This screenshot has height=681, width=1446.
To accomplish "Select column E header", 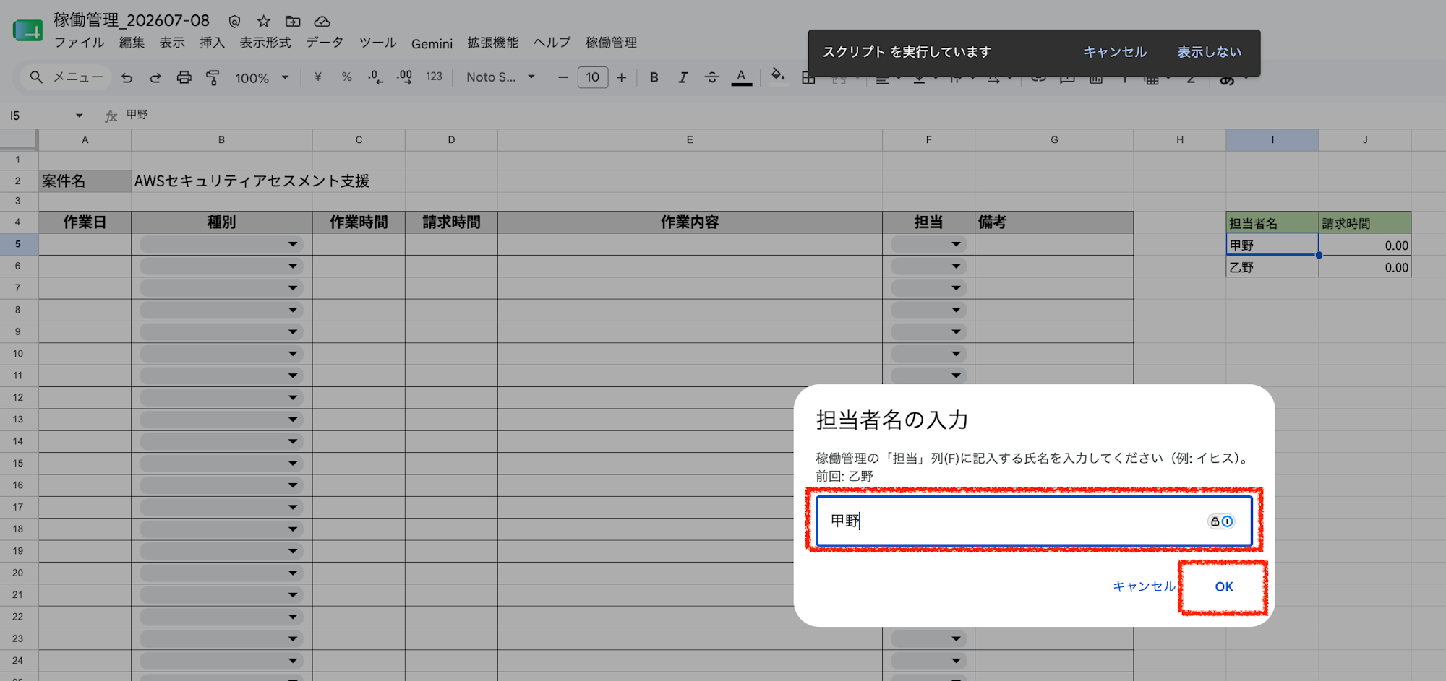I will 690,140.
